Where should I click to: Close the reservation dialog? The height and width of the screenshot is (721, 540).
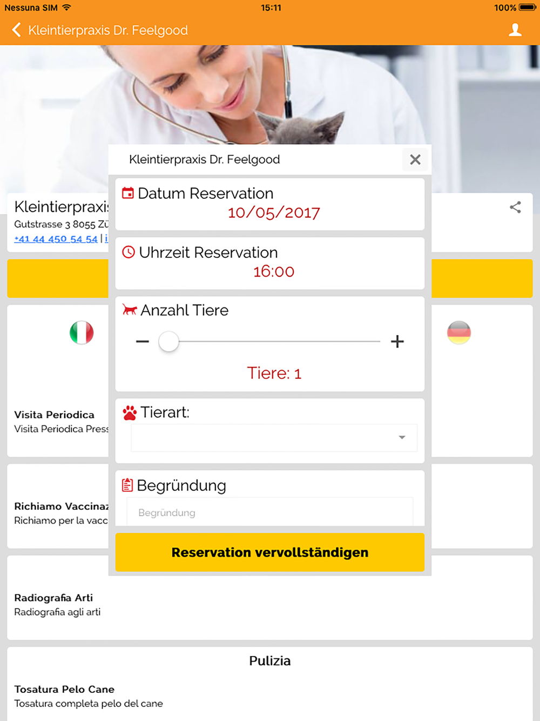[x=415, y=159]
